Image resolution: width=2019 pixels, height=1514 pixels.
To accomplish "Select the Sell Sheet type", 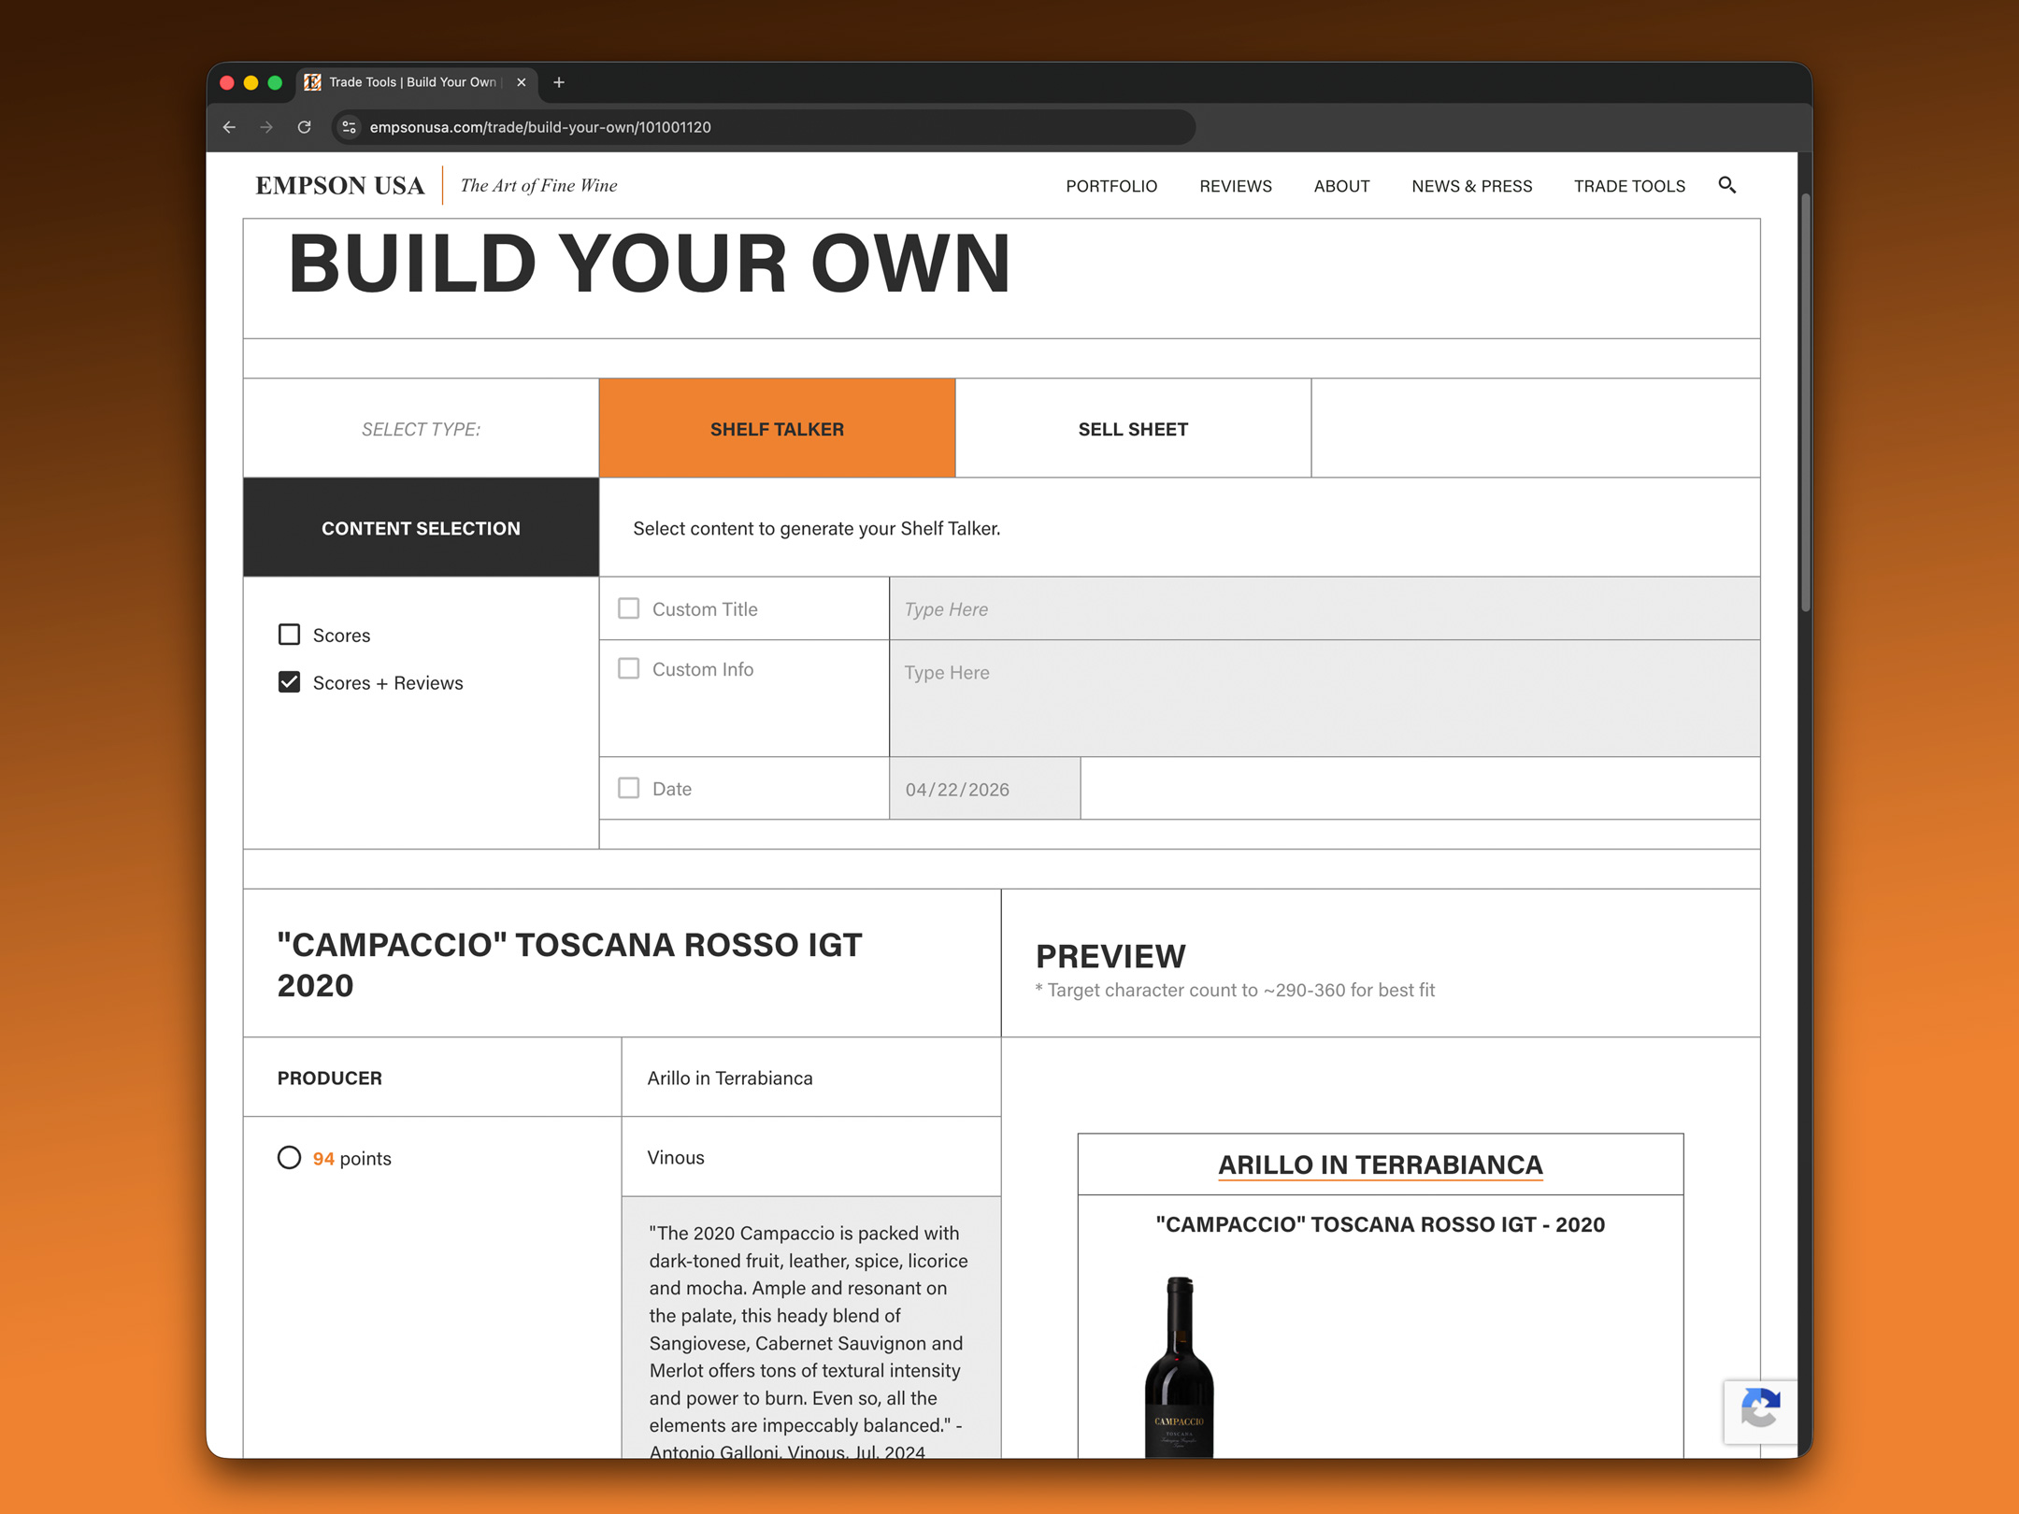I will [x=1133, y=428].
